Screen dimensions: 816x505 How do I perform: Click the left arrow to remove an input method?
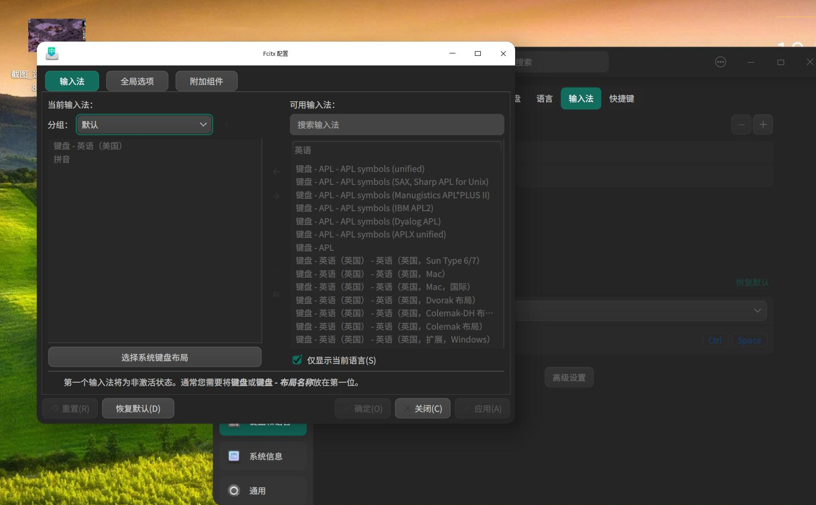click(276, 171)
